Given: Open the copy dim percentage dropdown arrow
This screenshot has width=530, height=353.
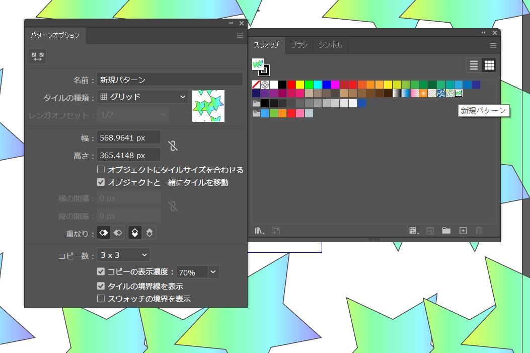Looking at the screenshot, I should coord(213,272).
